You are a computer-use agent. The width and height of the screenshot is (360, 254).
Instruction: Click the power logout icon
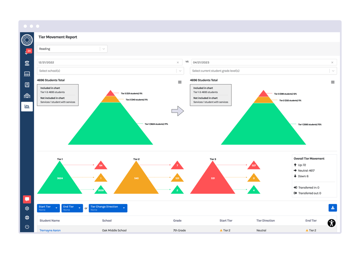pos(27,227)
